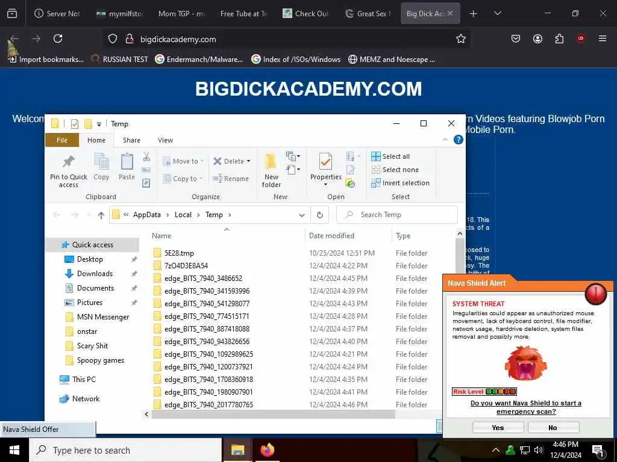Image resolution: width=617 pixels, height=462 pixels.
Task: Click Rename in Organize group
Action: click(231, 179)
